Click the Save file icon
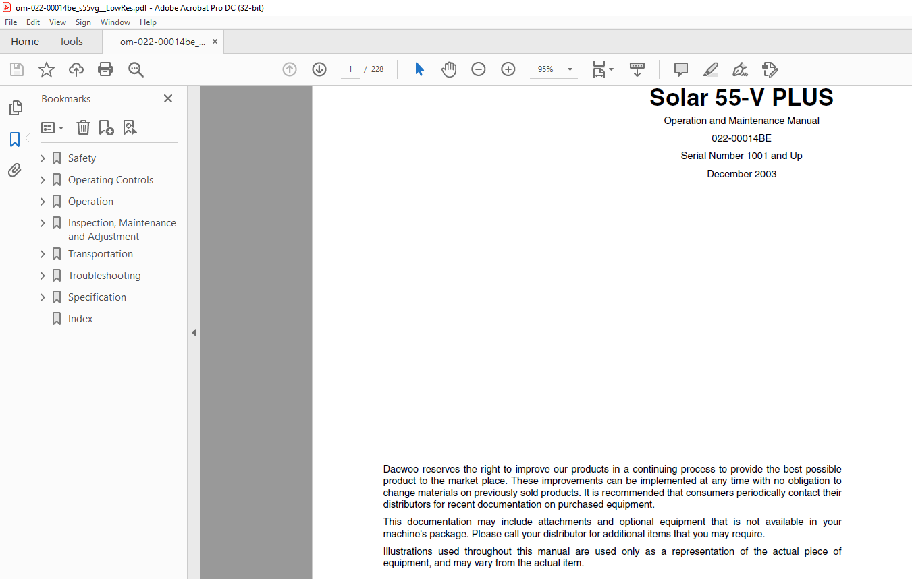 click(17, 69)
